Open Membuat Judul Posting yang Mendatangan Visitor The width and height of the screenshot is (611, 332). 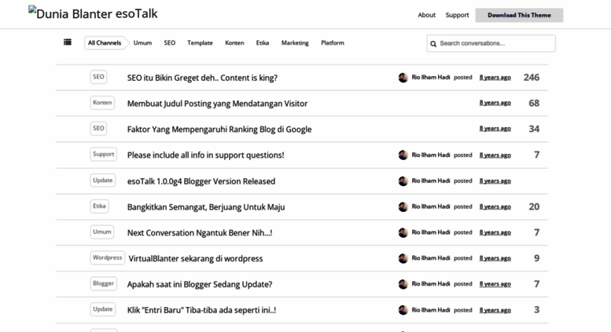[218, 104]
